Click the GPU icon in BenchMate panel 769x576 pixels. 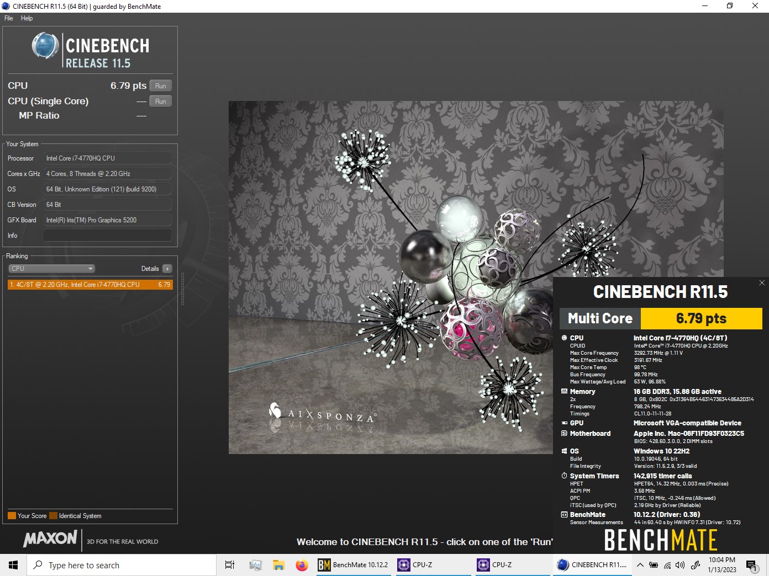564,423
